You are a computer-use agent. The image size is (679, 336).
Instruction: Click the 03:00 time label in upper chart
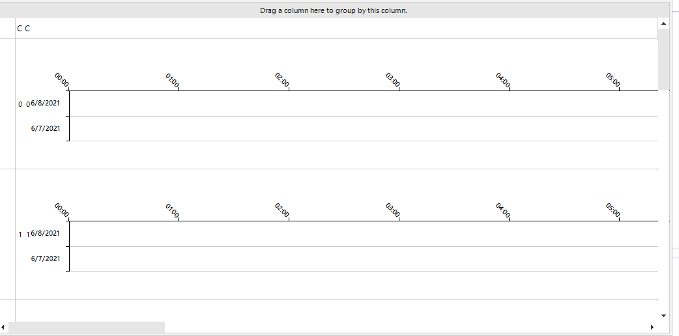392,81
